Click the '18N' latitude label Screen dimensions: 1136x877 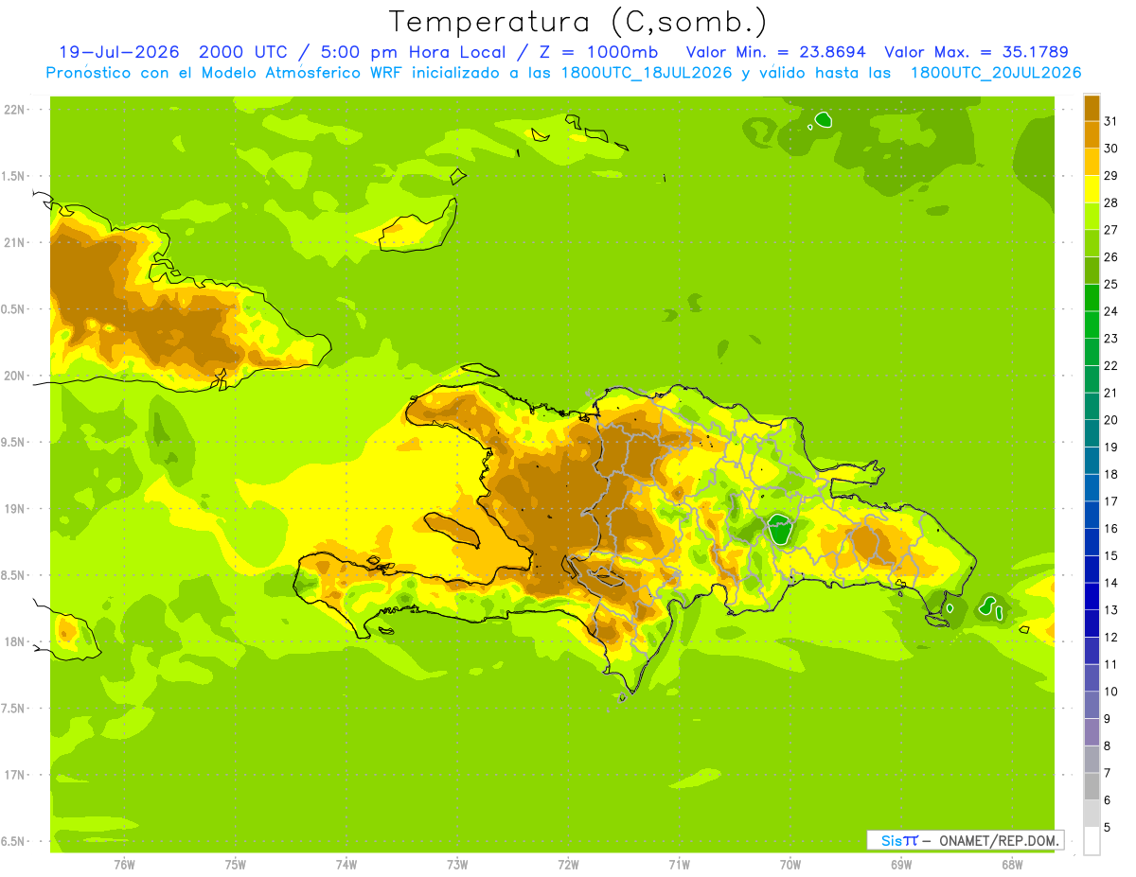(15, 641)
